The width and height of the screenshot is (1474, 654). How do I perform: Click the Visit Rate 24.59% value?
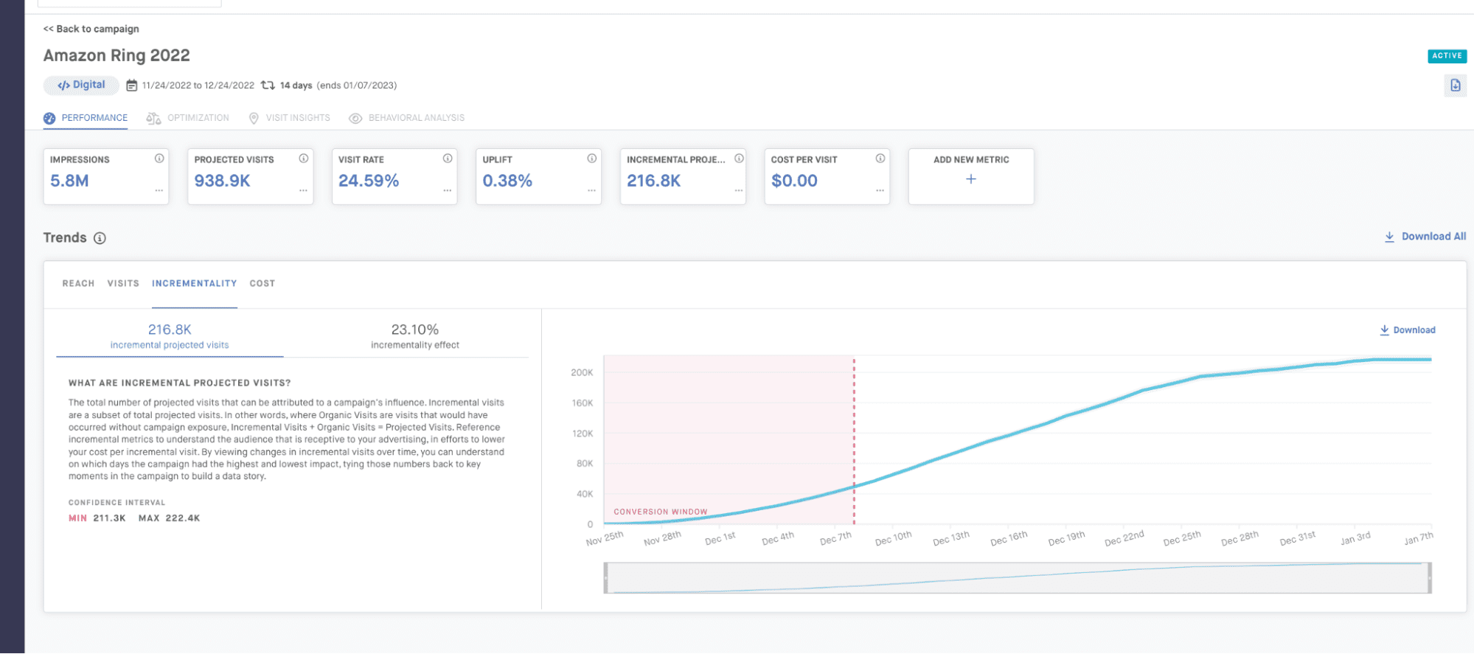[369, 181]
